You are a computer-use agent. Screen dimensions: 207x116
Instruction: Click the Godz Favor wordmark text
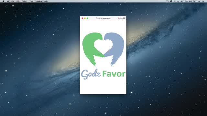point(103,74)
